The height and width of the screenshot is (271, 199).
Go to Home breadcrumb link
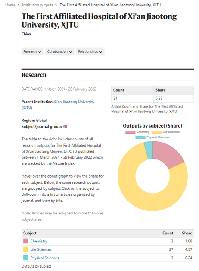tap(10, 5)
